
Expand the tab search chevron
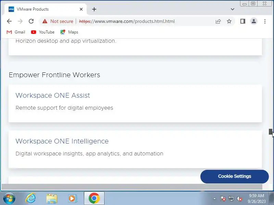(x=233, y=9)
